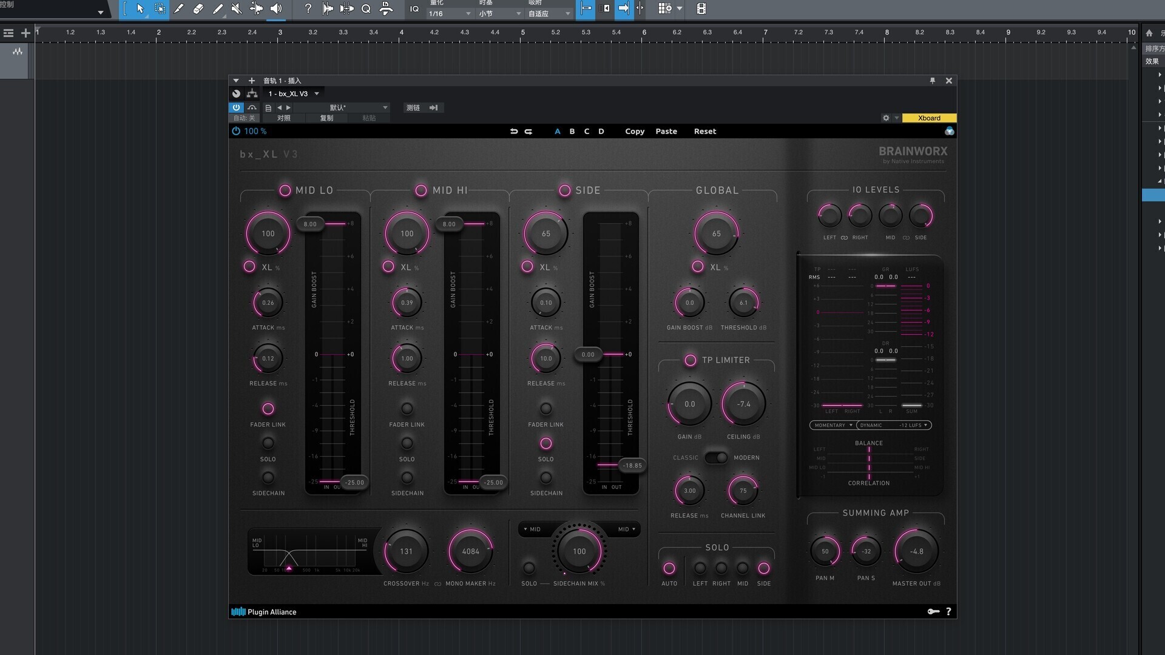
Task: Collapse plugin header triangle expander
Action: tap(236, 81)
